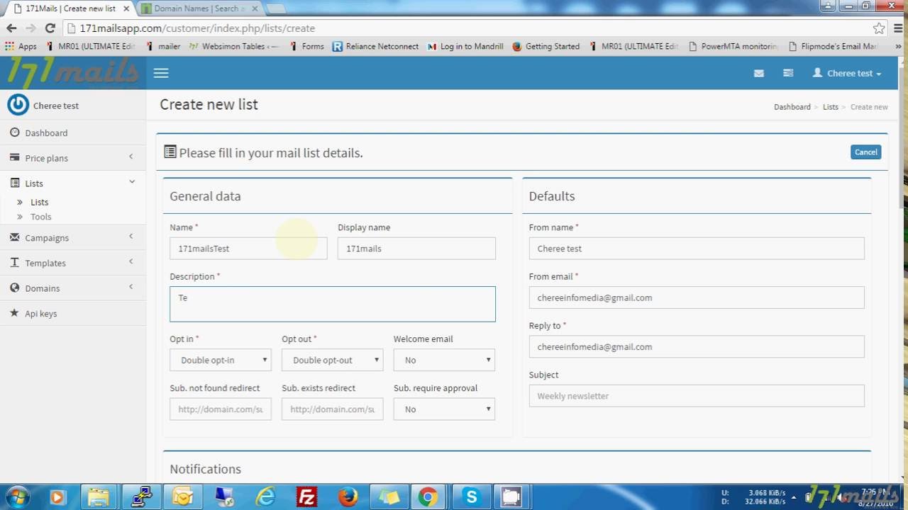The image size is (908, 510).
Task: Open the envelope messages icon in the header
Action: click(758, 73)
